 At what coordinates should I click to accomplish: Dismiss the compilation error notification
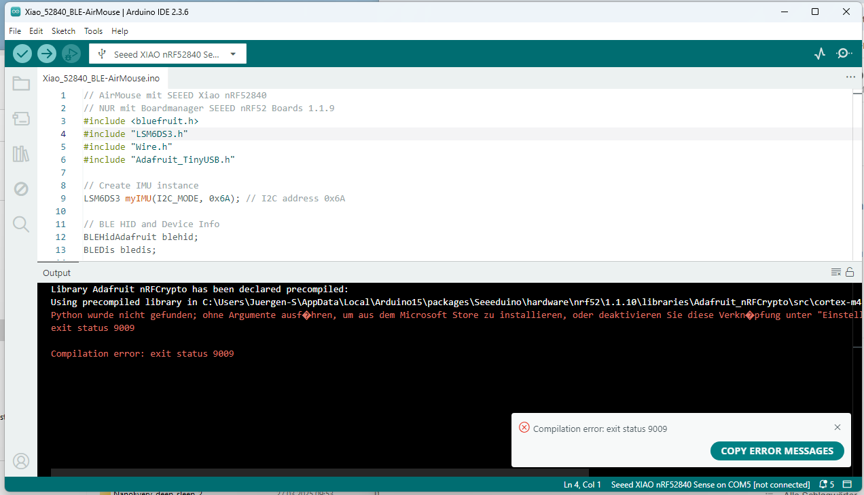pyautogui.click(x=838, y=427)
